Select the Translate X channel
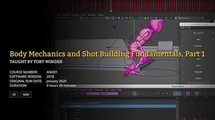This screenshot has height=120, width=215. [x=118, y=106]
